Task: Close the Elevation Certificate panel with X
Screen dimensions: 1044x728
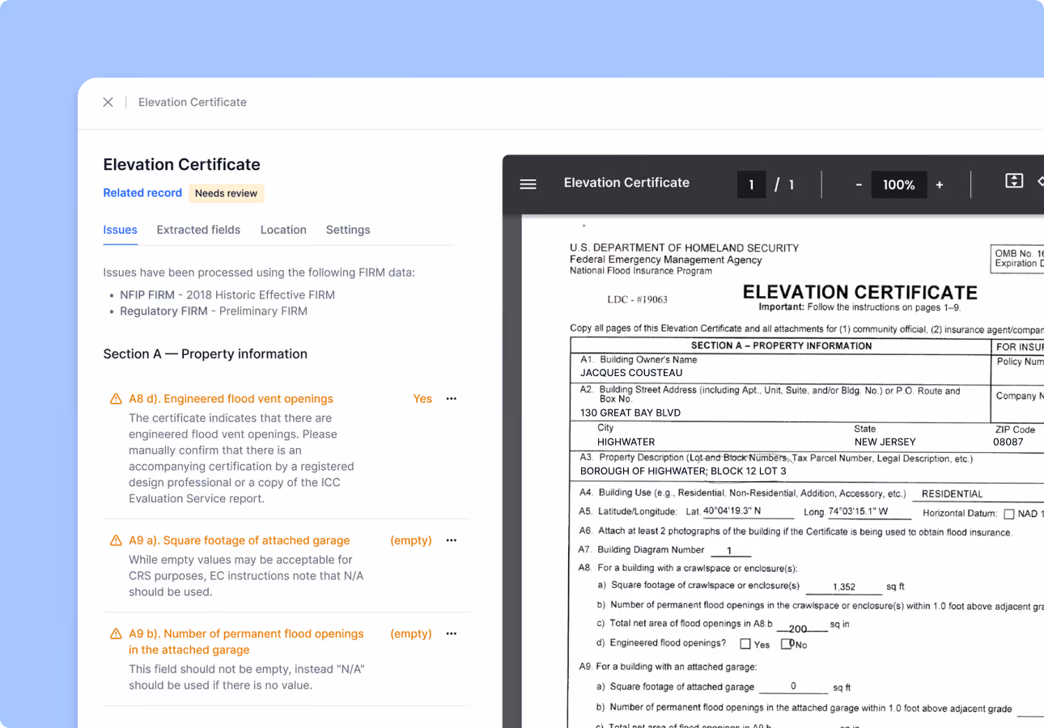Action: point(108,102)
